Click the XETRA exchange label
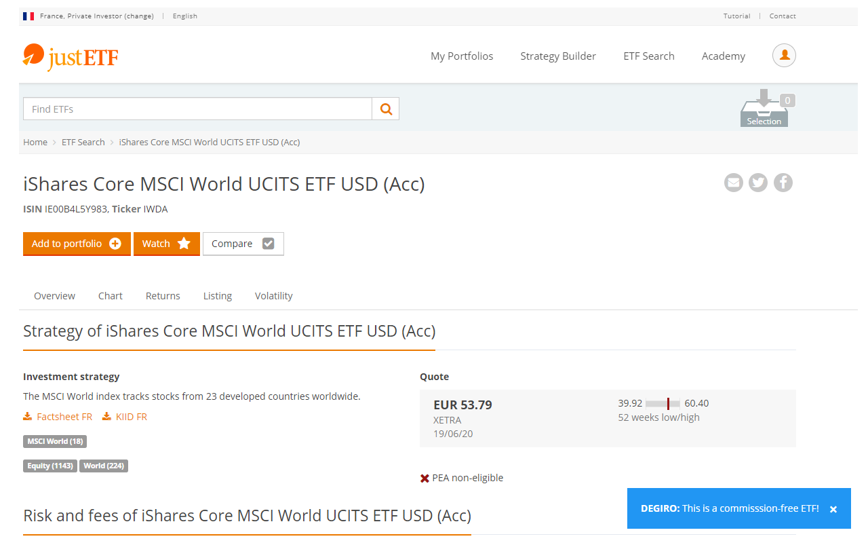 click(448, 420)
